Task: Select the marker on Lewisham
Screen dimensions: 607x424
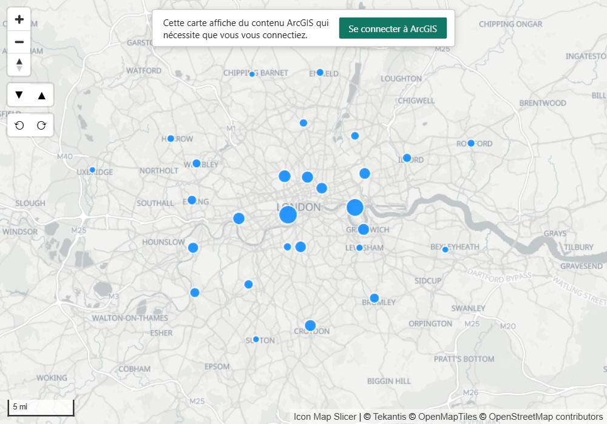Action: point(359,248)
